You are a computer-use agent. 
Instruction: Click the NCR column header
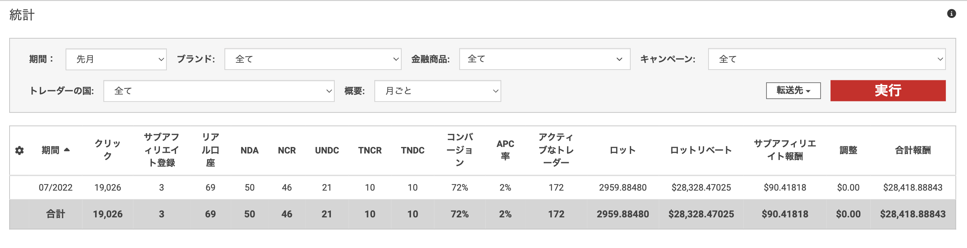coord(286,150)
